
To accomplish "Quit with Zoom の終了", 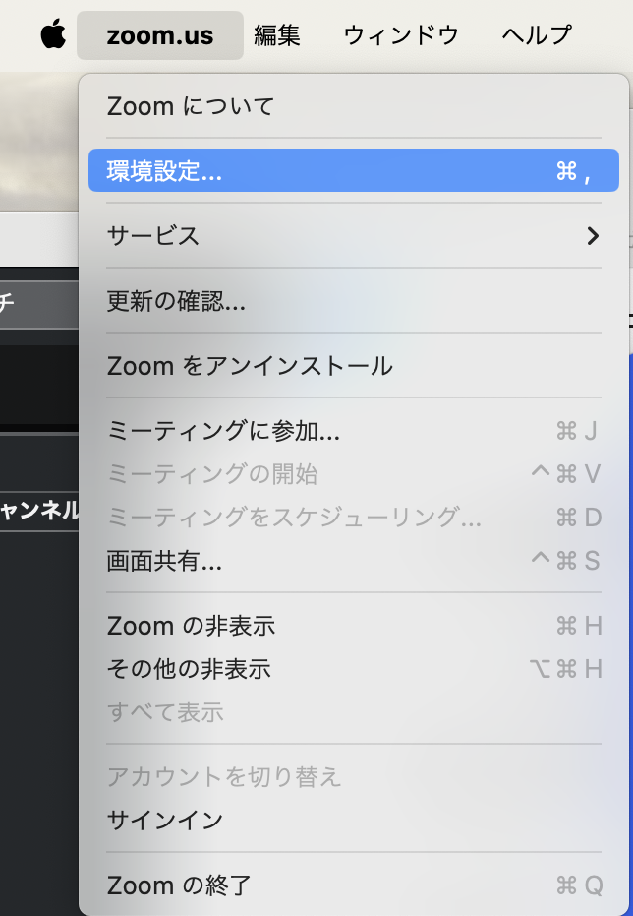I will click(x=179, y=885).
